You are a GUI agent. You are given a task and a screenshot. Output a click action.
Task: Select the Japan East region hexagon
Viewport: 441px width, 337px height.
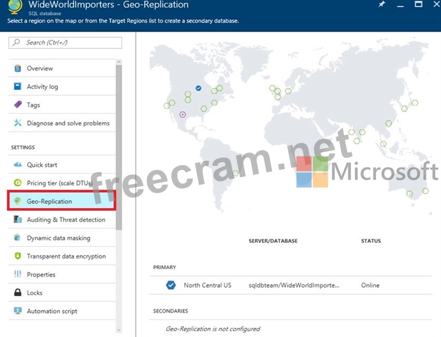pyautogui.click(x=415, y=103)
